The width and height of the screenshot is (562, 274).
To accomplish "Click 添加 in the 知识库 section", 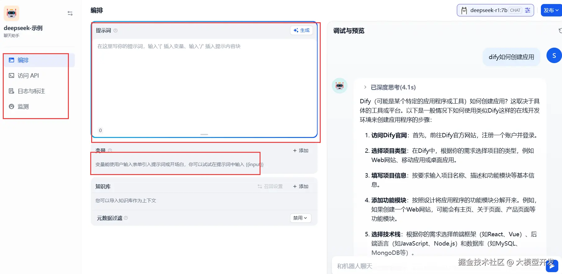I will [301, 186].
